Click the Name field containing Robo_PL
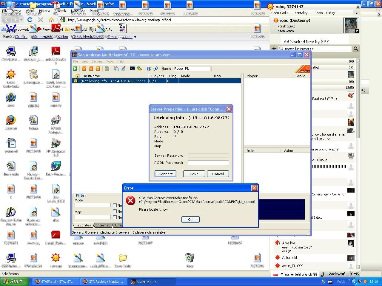Image resolution: width=382 pixels, height=286 pixels. point(192,69)
